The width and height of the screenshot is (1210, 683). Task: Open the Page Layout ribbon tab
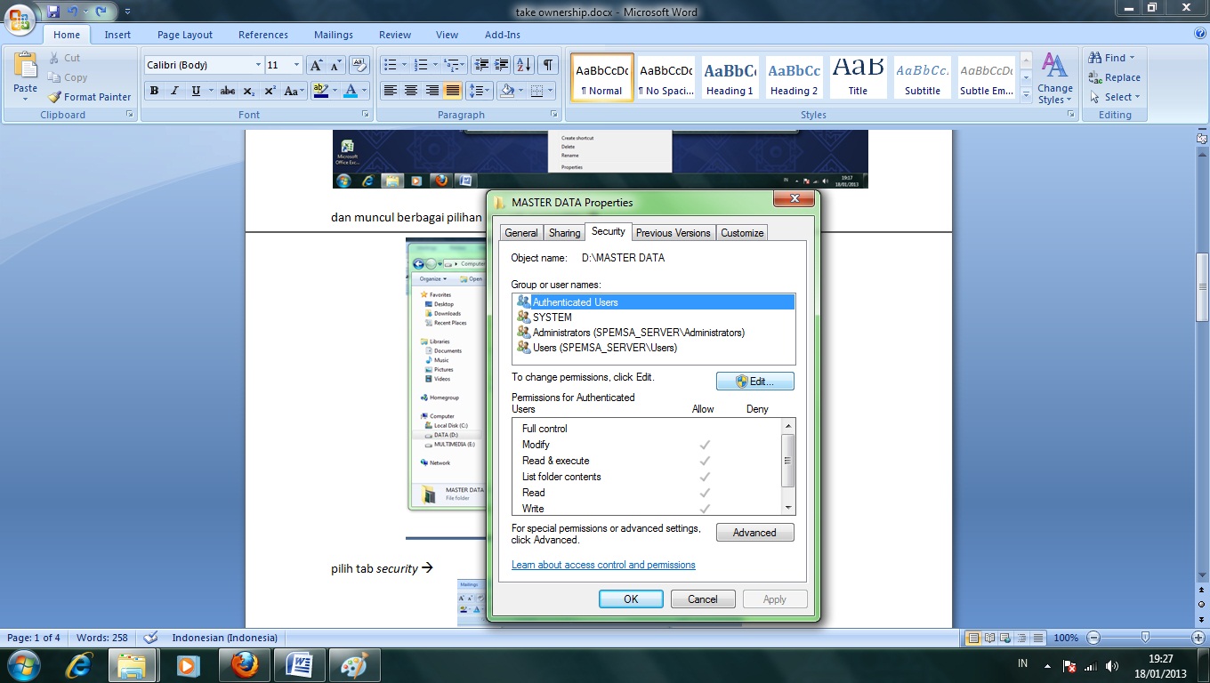click(185, 35)
